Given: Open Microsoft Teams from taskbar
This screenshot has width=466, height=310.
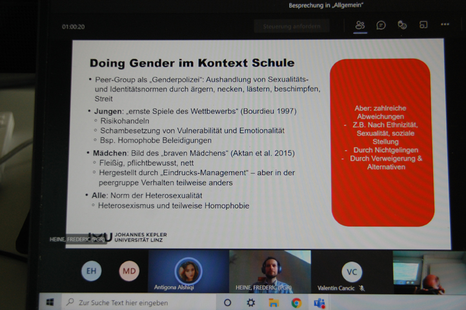Looking at the screenshot, I should coord(319,303).
